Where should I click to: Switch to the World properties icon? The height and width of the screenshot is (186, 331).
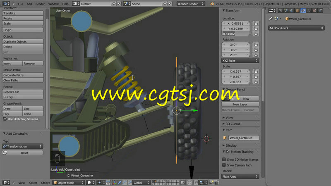[x=291, y=11]
